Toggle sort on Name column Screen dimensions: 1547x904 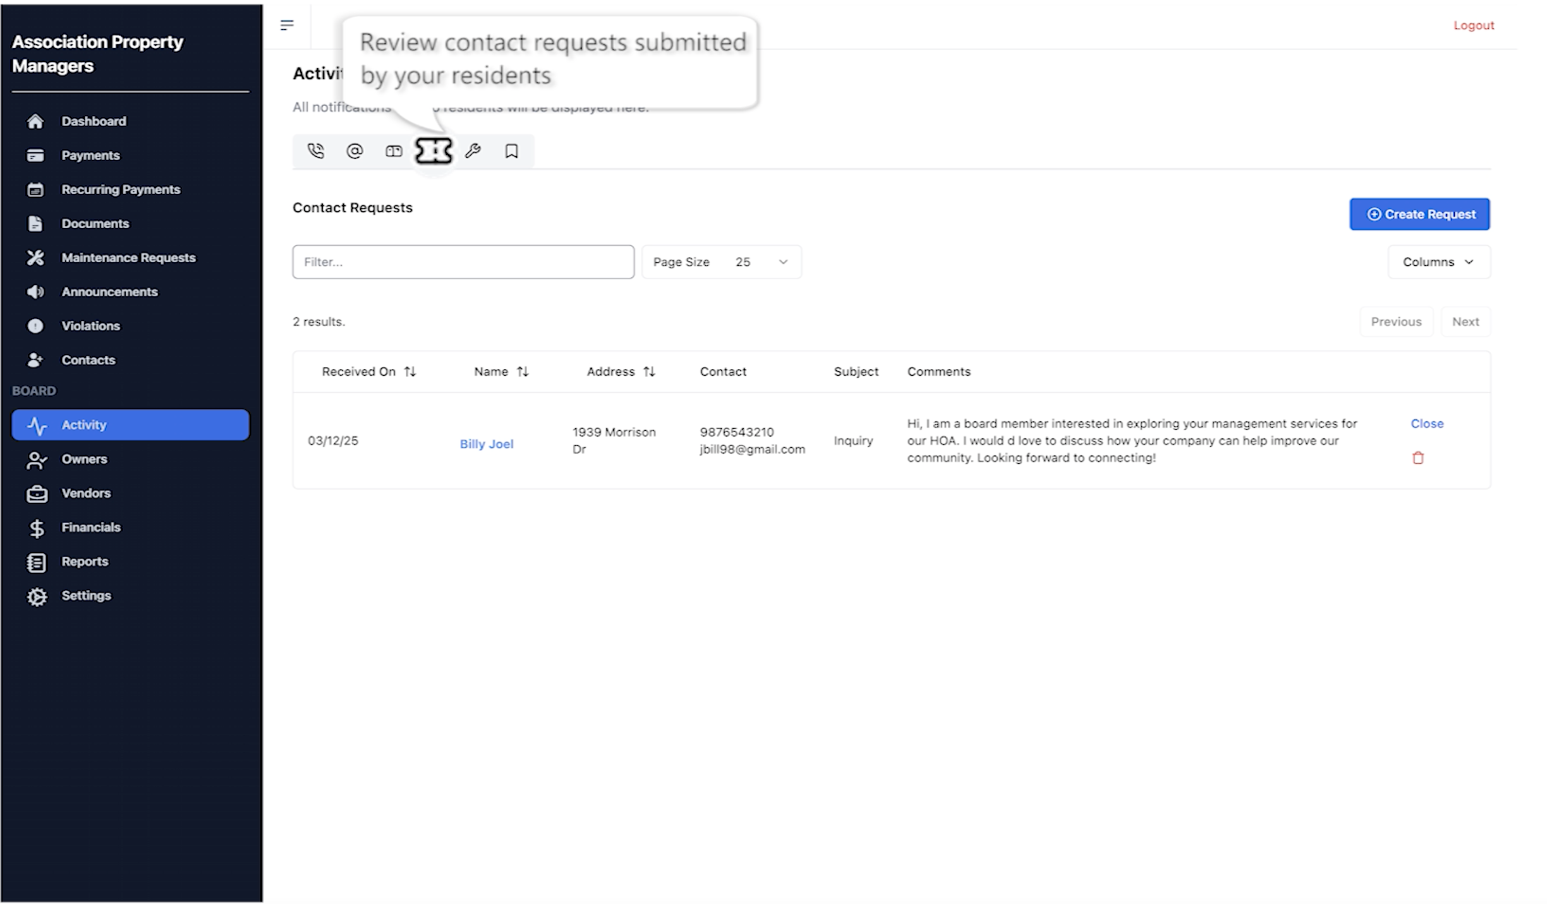coord(523,371)
